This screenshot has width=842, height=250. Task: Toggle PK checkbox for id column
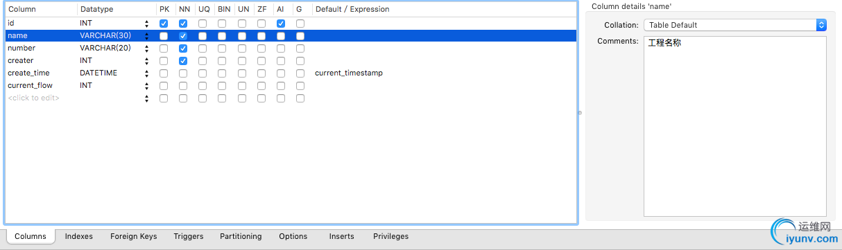(x=164, y=24)
